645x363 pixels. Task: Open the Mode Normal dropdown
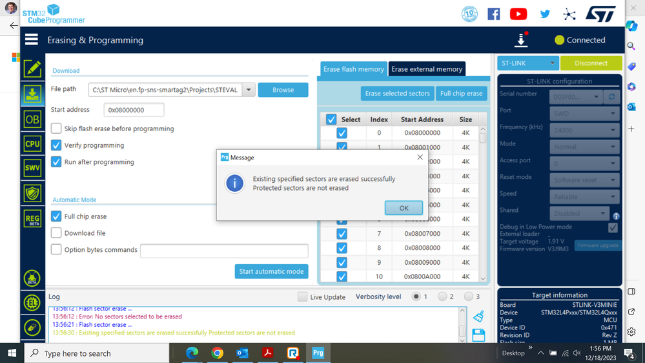[584, 147]
